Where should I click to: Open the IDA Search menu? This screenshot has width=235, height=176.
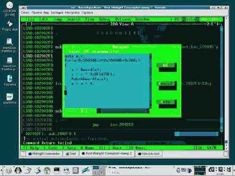(x=73, y=19)
